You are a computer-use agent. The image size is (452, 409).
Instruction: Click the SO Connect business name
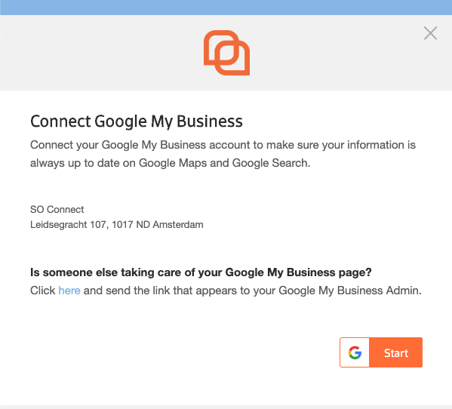point(57,209)
